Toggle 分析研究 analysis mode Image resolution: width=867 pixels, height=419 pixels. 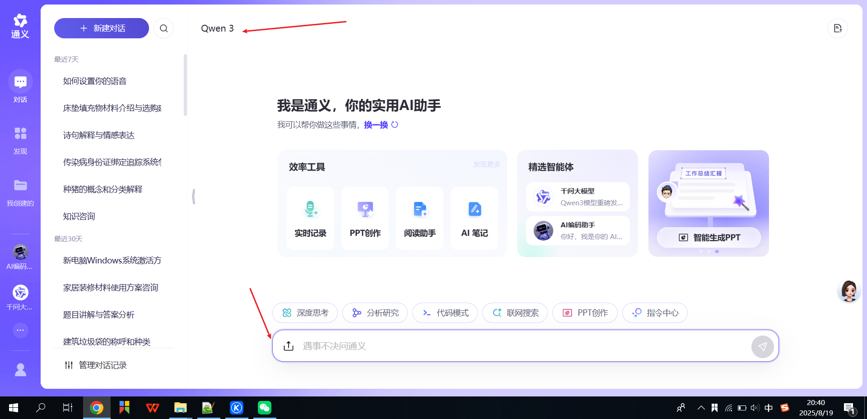tap(375, 313)
